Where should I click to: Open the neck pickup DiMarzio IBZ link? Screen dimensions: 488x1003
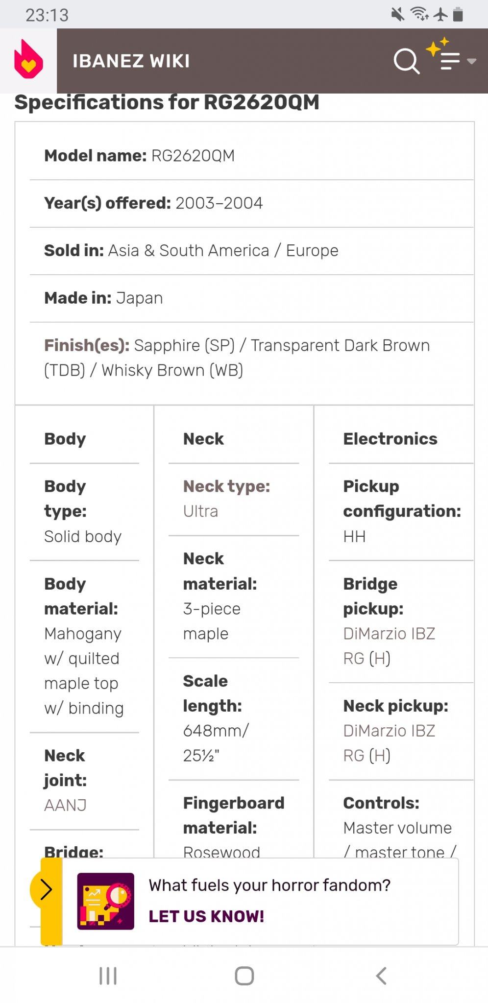(x=389, y=742)
